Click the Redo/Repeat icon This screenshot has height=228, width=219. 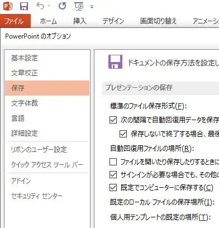click(62, 6)
